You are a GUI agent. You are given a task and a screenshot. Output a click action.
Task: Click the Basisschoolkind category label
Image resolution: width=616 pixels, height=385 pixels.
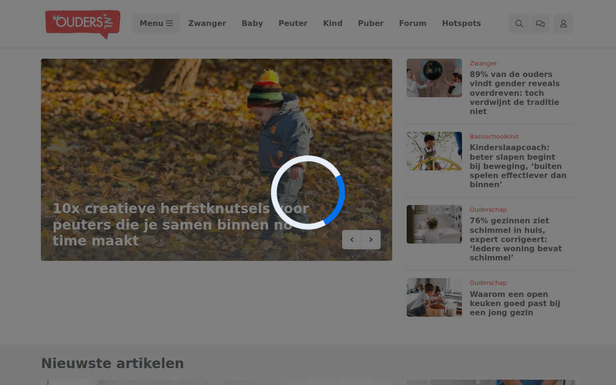(494, 137)
